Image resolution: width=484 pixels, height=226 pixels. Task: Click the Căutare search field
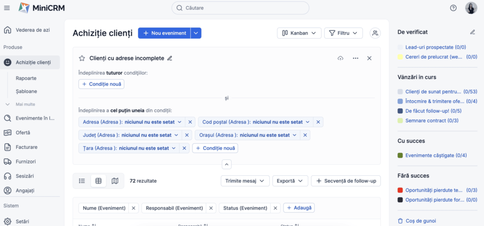240,8
